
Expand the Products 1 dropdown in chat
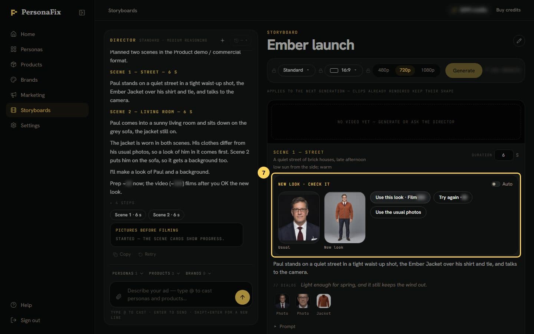tap(164, 274)
